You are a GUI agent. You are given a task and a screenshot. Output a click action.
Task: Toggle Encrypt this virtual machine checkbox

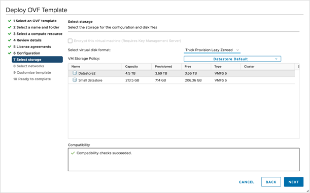click(70, 41)
